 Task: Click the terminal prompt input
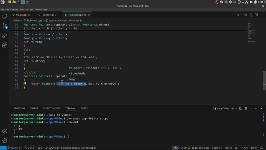(x=68, y=137)
